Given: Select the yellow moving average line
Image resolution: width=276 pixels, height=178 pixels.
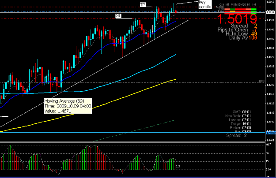Looking at the screenshot, I should pyautogui.click(x=123, y=98).
